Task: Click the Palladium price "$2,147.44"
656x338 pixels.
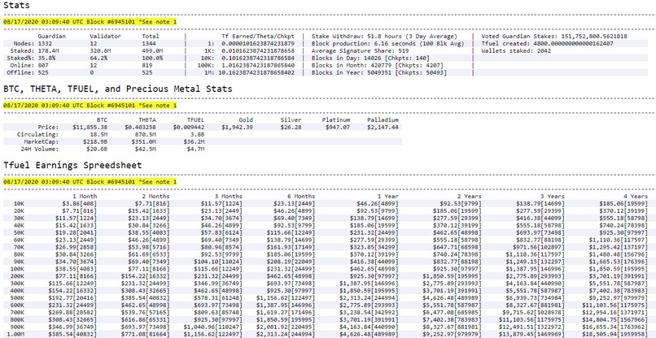Action: [x=383, y=127]
